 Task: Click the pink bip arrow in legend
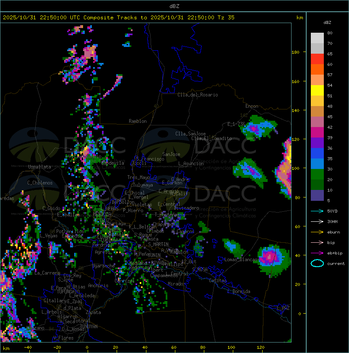317,243
